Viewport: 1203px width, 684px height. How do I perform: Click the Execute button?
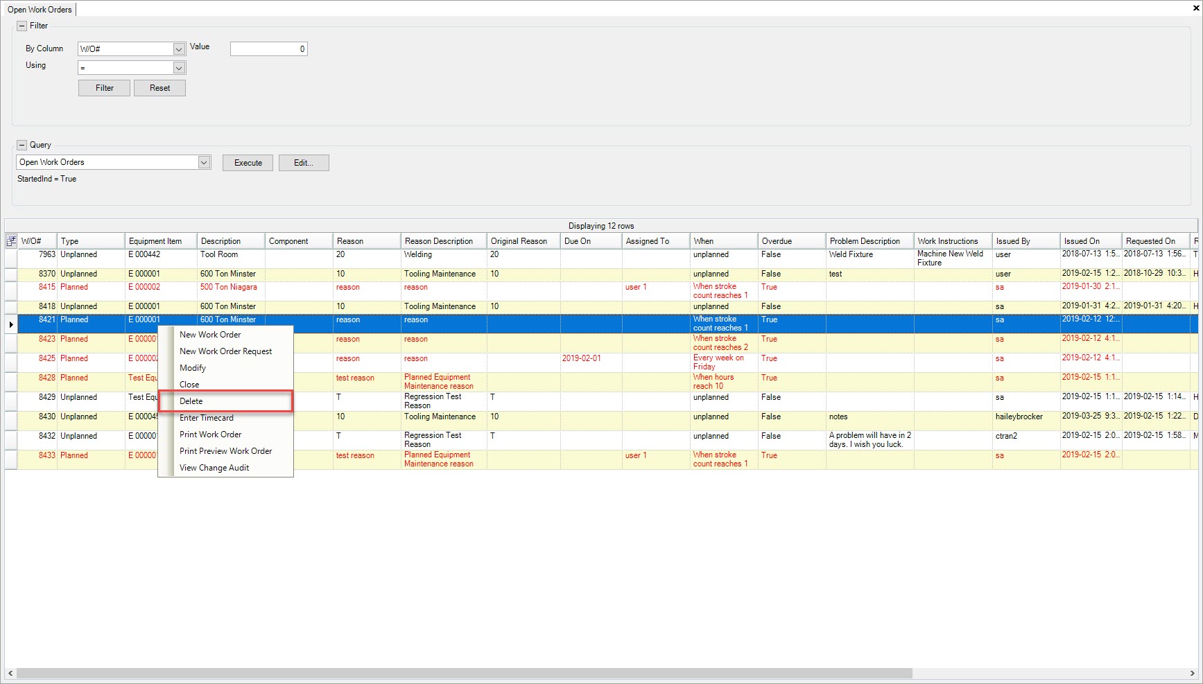click(248, 163)
